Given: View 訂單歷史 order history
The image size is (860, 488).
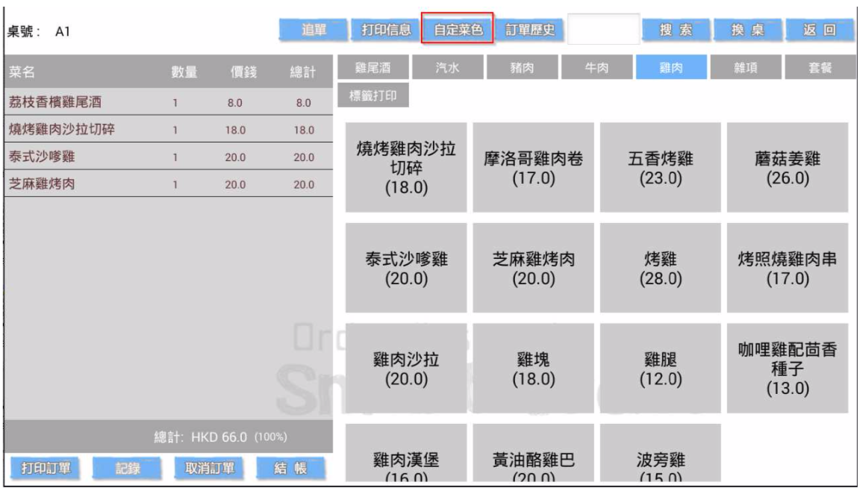Looking at the screenshot, I should coord(530,30).
